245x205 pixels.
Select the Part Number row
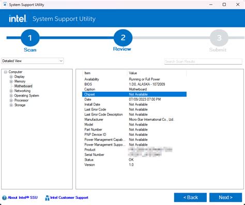(x=134, y=130)
